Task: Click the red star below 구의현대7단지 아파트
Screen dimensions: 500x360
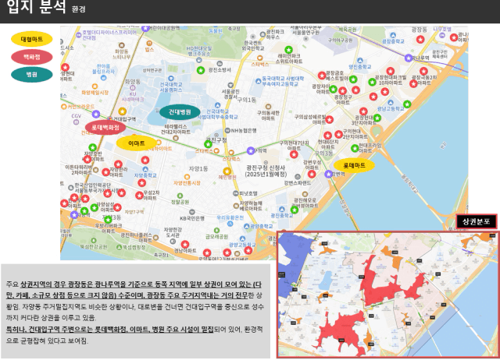Action: (294, 154)
